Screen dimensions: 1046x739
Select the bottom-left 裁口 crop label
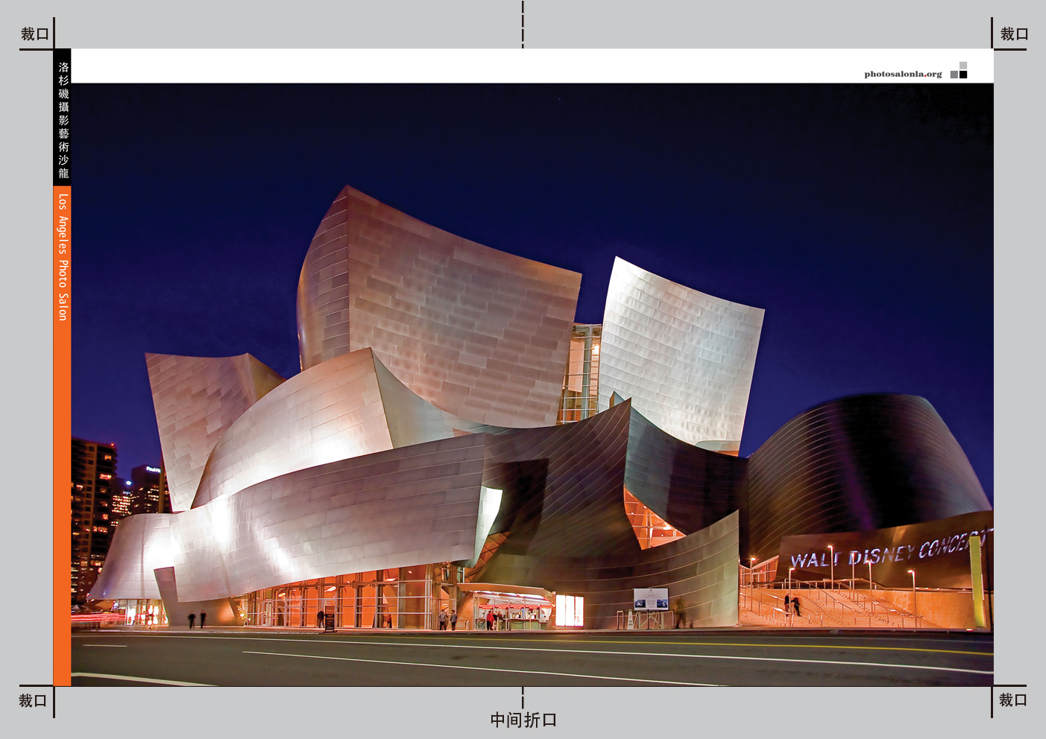pyautogui.click(x=33, y=701)
